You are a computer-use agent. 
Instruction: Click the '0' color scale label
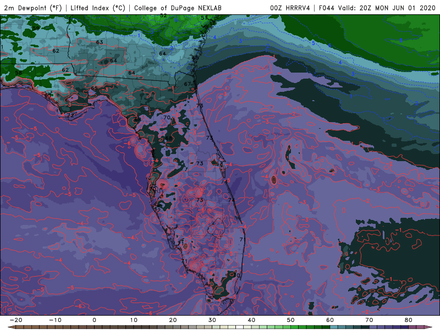pyautogui.click(x=94, y=320)
